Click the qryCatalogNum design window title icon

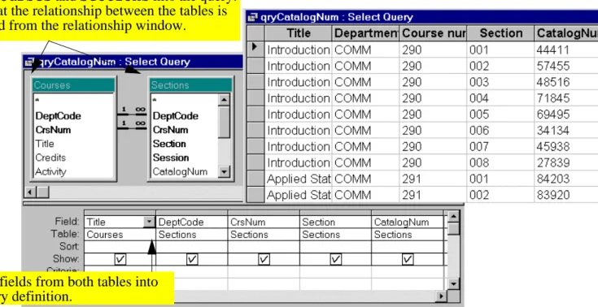click(x=29, y=62)
